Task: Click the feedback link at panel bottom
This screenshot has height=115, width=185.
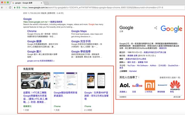Action: coord(177,97)
